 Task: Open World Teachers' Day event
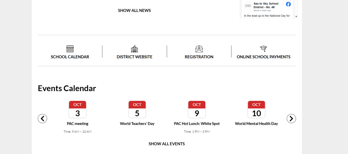pos(137,123)
